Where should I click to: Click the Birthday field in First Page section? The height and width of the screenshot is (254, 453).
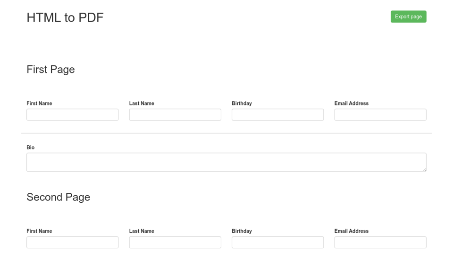tap(277, 115)
